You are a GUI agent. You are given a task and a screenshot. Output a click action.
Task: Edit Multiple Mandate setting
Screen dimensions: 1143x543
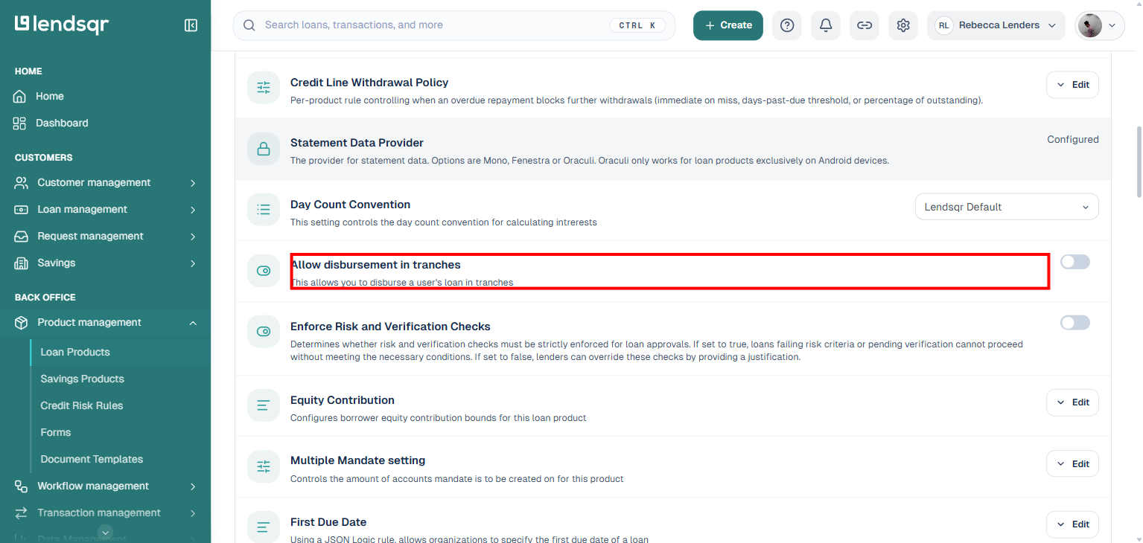(x=1072, y=464)
